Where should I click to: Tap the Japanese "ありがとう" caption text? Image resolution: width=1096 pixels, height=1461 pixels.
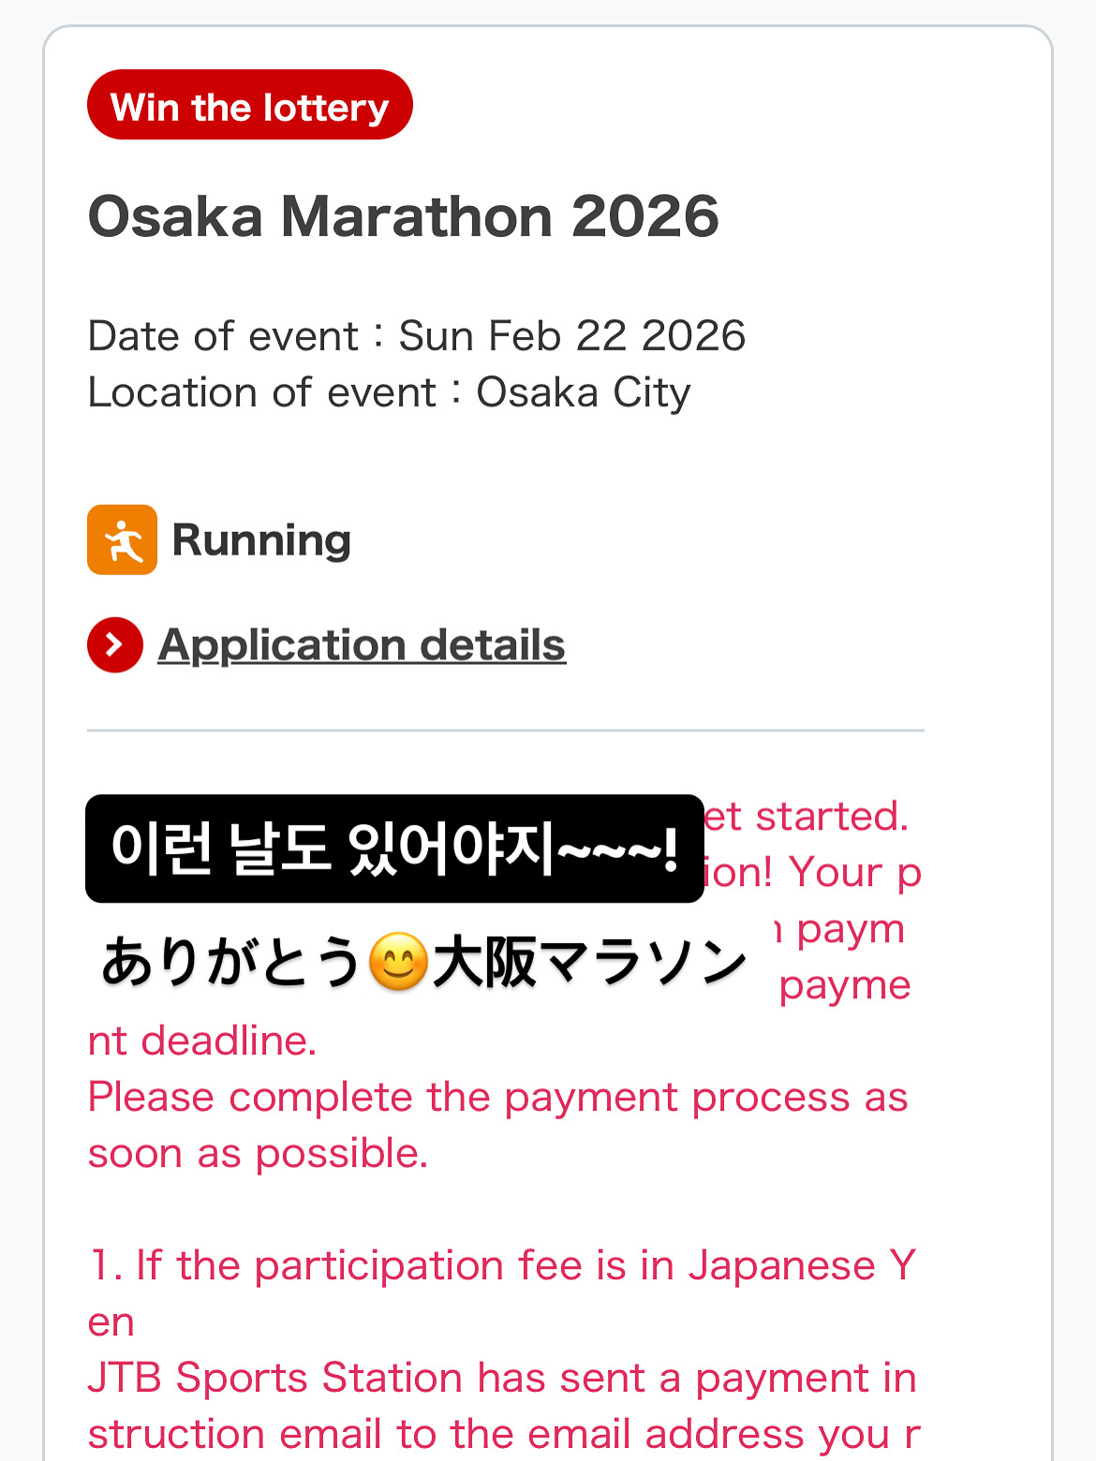[231, 962]
